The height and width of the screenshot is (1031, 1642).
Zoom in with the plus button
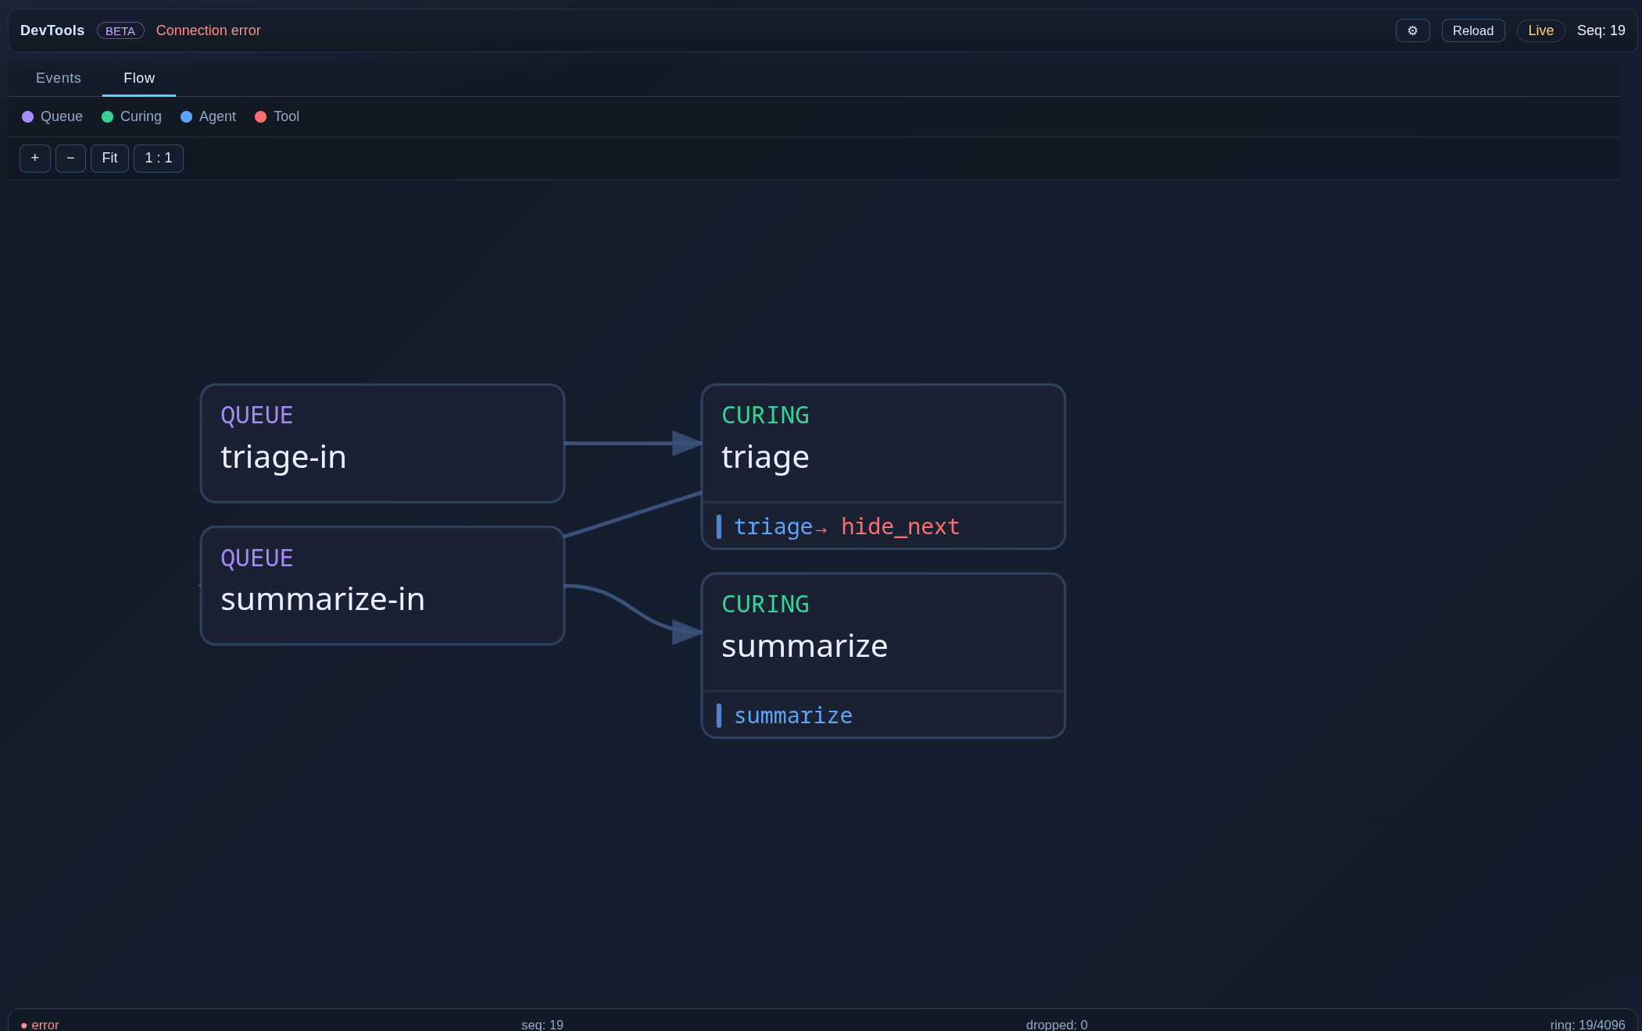click(35, 158)
